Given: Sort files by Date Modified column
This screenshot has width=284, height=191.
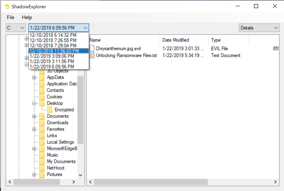Looking at the screenshot, I should (x=176, y=40).
